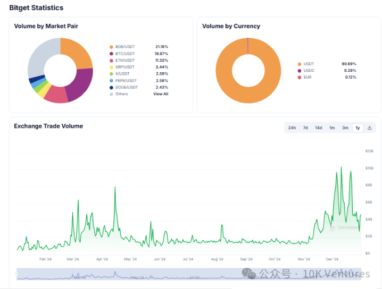The image size is (382, 289).
Task: Select the 24h time range tab
Action: (x=292, y=127)
